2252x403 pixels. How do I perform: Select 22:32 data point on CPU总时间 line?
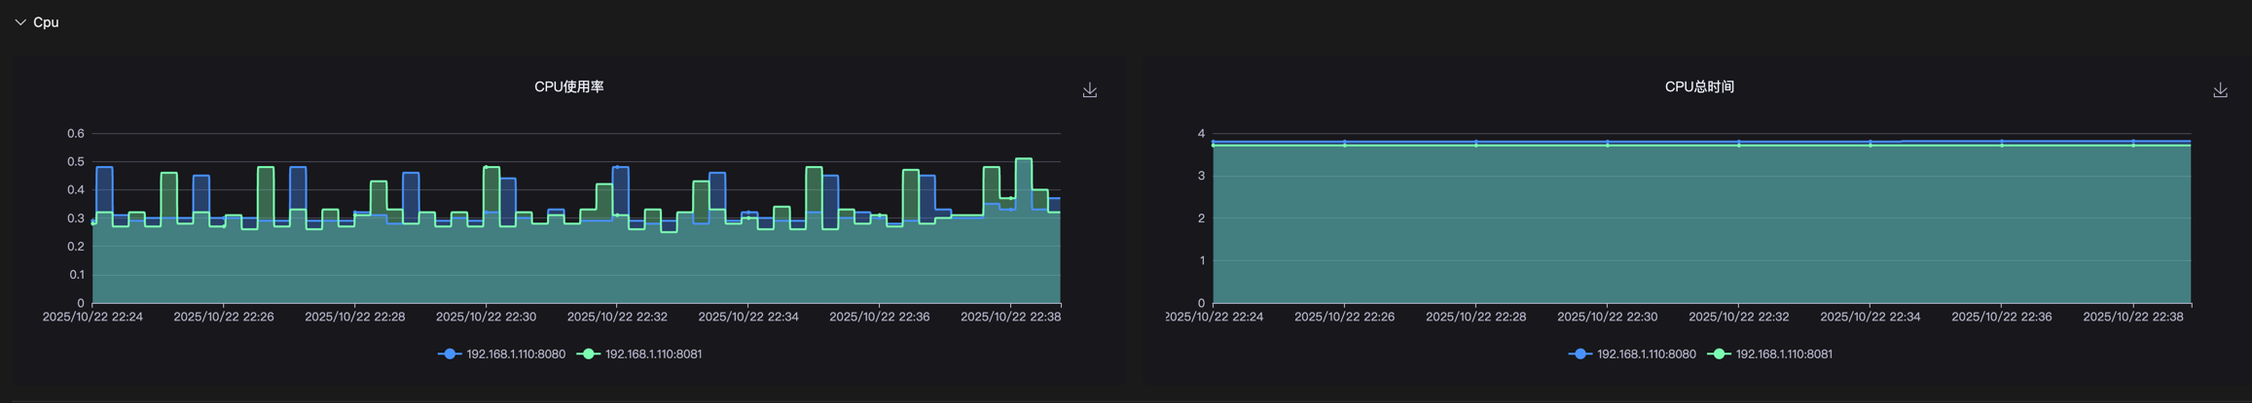pyautogui.click(x=1739, y=144)
